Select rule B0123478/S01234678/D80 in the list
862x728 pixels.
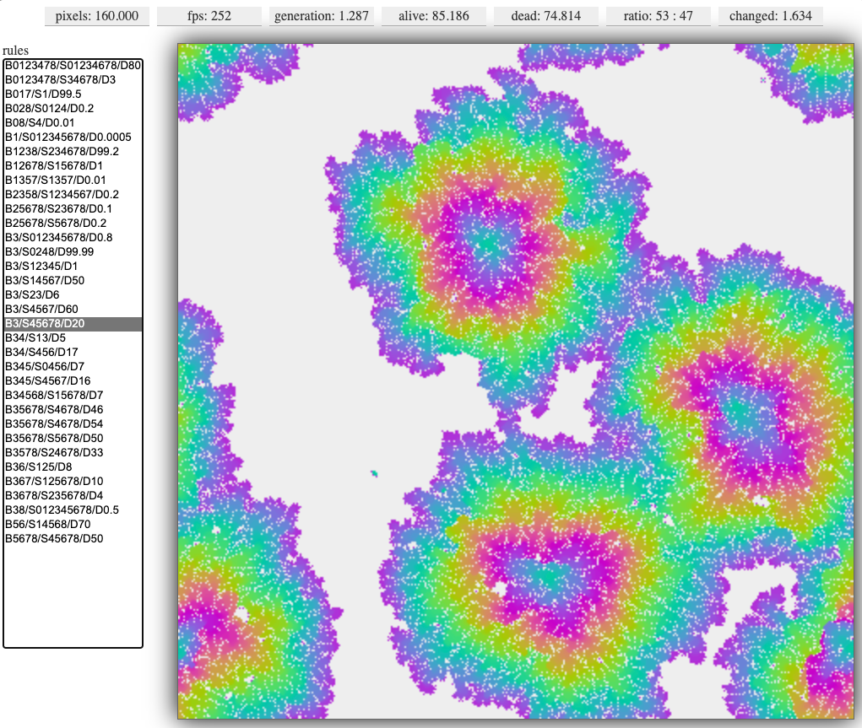(73, 65)
